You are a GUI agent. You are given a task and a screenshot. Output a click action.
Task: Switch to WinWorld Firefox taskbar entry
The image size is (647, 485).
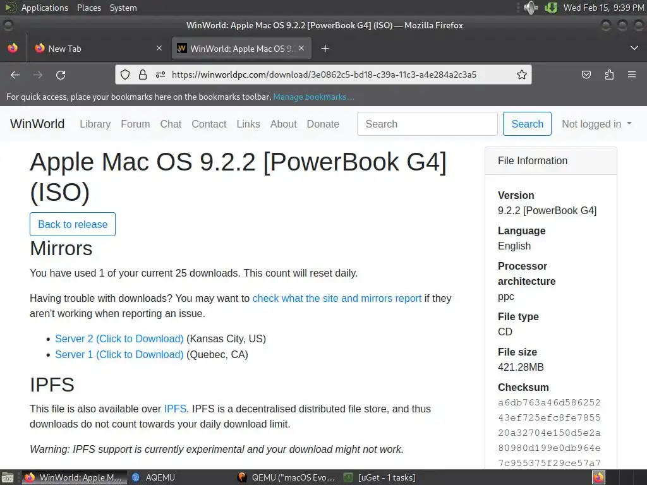point(74,477)
